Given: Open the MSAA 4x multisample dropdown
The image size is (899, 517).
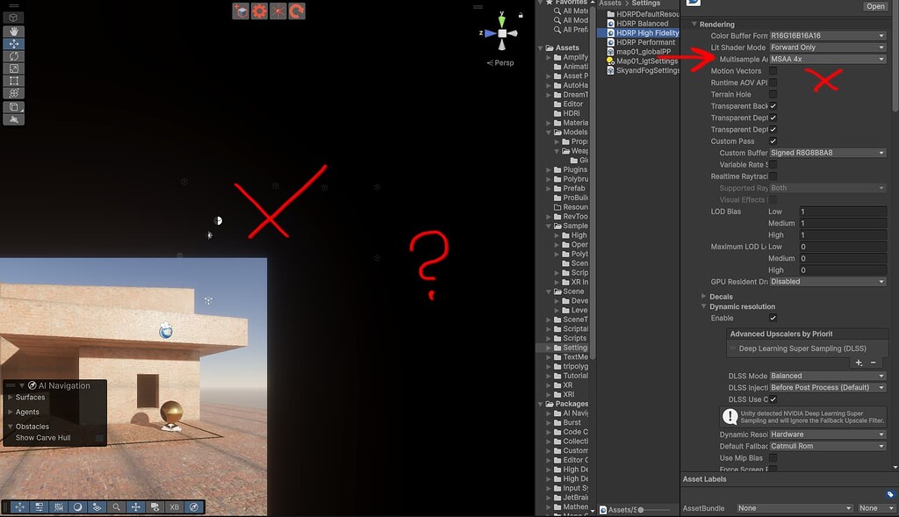Looking at the screenshot, I should pos(826,59).
